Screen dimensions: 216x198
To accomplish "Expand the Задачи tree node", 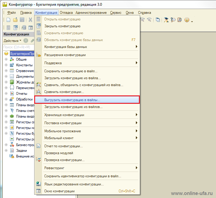I will click(6, 151).
